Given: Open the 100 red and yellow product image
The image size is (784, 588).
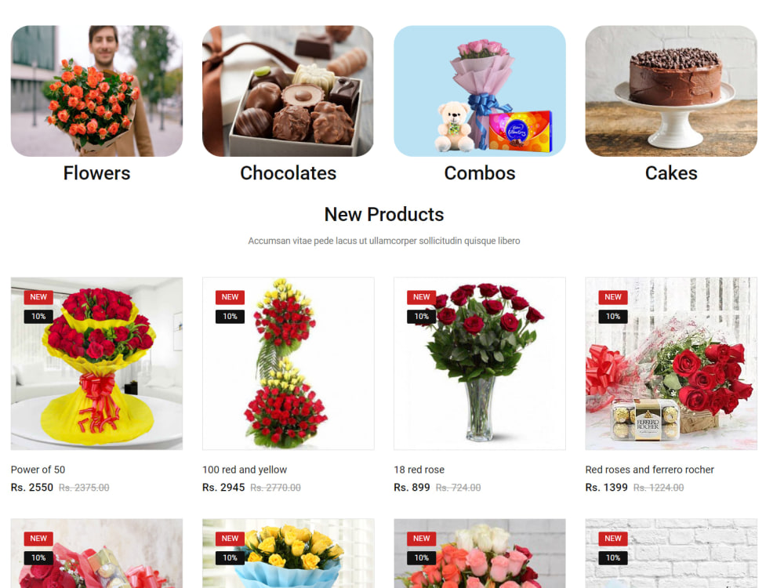Looking at the screenshot, I should [288, 364].
